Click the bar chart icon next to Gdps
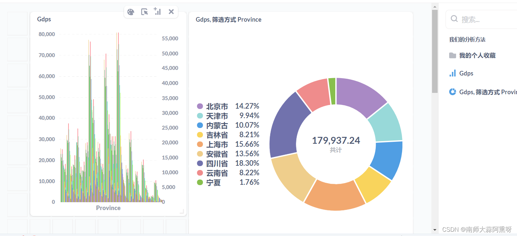This screenshot has width=517, height=236. [453, 73]
